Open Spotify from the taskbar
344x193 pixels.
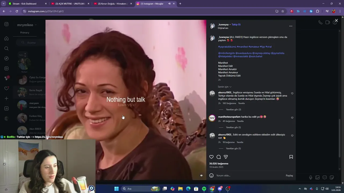tap(204, 189)
